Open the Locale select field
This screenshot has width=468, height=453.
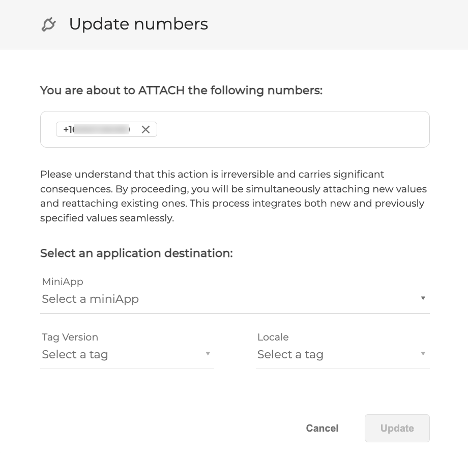pos(315,354)
